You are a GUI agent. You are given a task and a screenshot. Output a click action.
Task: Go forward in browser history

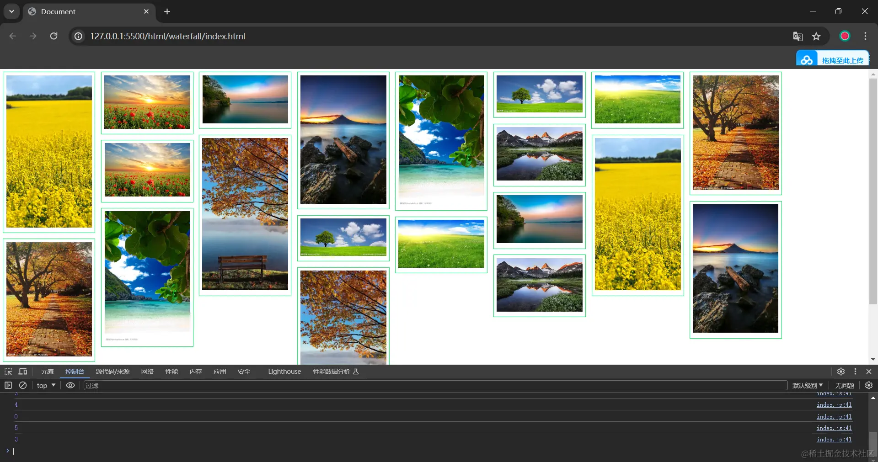pyautogui.click(x=33, y=36)
